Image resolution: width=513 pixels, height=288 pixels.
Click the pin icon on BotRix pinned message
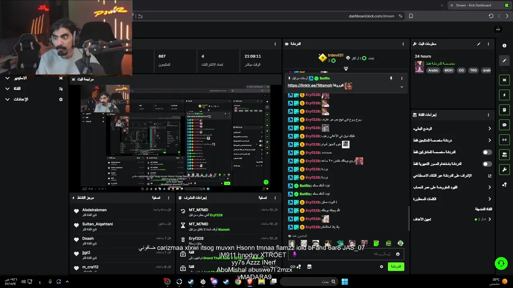tap(391, 78)
